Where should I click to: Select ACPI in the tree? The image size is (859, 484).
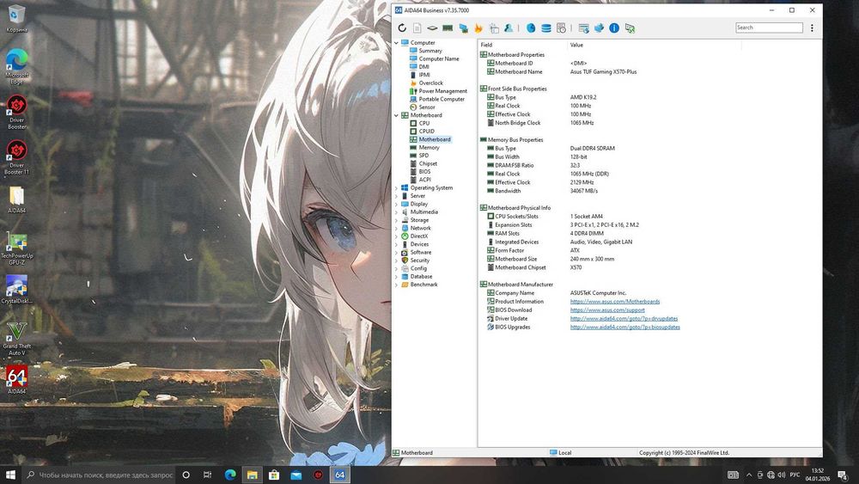pos(424,180)
